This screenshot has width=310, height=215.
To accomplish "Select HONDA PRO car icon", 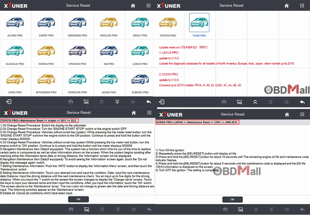I will point(46,51).
